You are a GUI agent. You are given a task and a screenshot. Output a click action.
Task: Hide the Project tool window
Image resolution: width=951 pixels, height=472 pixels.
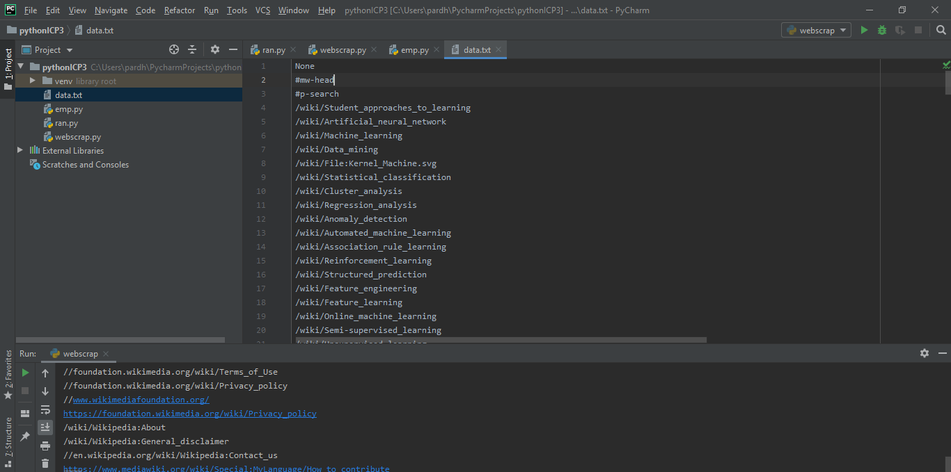pos(233,49)
